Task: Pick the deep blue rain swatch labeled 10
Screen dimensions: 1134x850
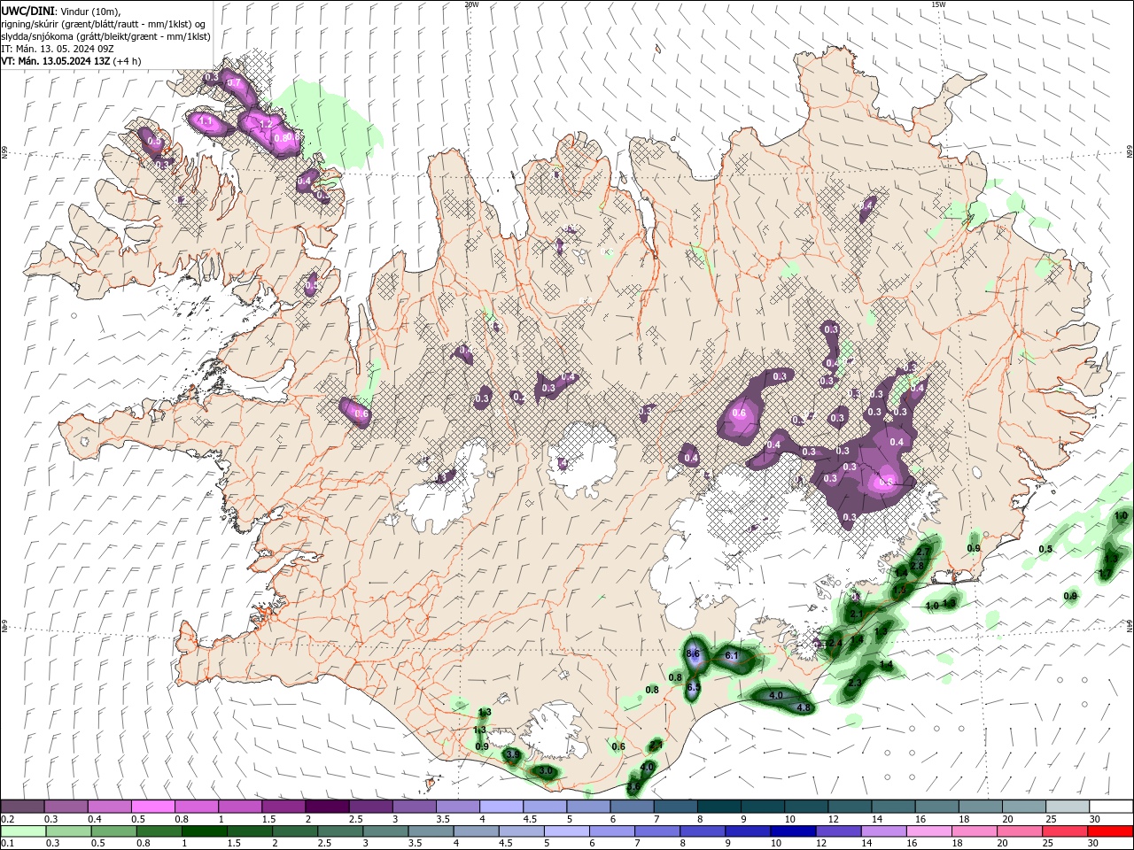Action: click(x=792, y=831)
